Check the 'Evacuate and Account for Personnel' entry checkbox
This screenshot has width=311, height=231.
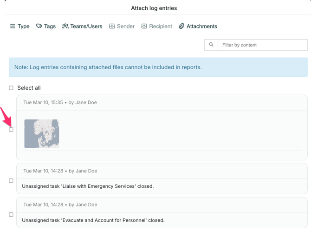click(x=11, y=215)
